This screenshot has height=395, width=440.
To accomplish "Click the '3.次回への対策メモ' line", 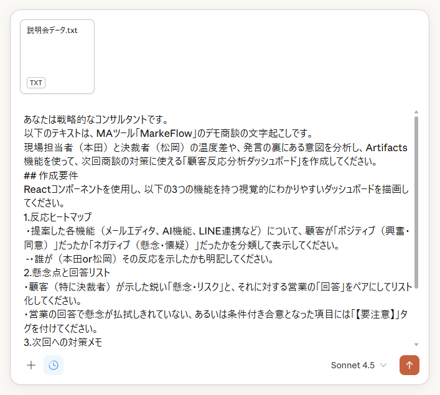I will tap(63, 342).
